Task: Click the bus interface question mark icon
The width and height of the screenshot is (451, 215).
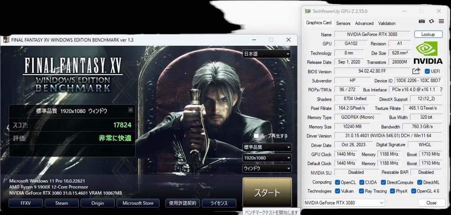Action: coord(441,90)
